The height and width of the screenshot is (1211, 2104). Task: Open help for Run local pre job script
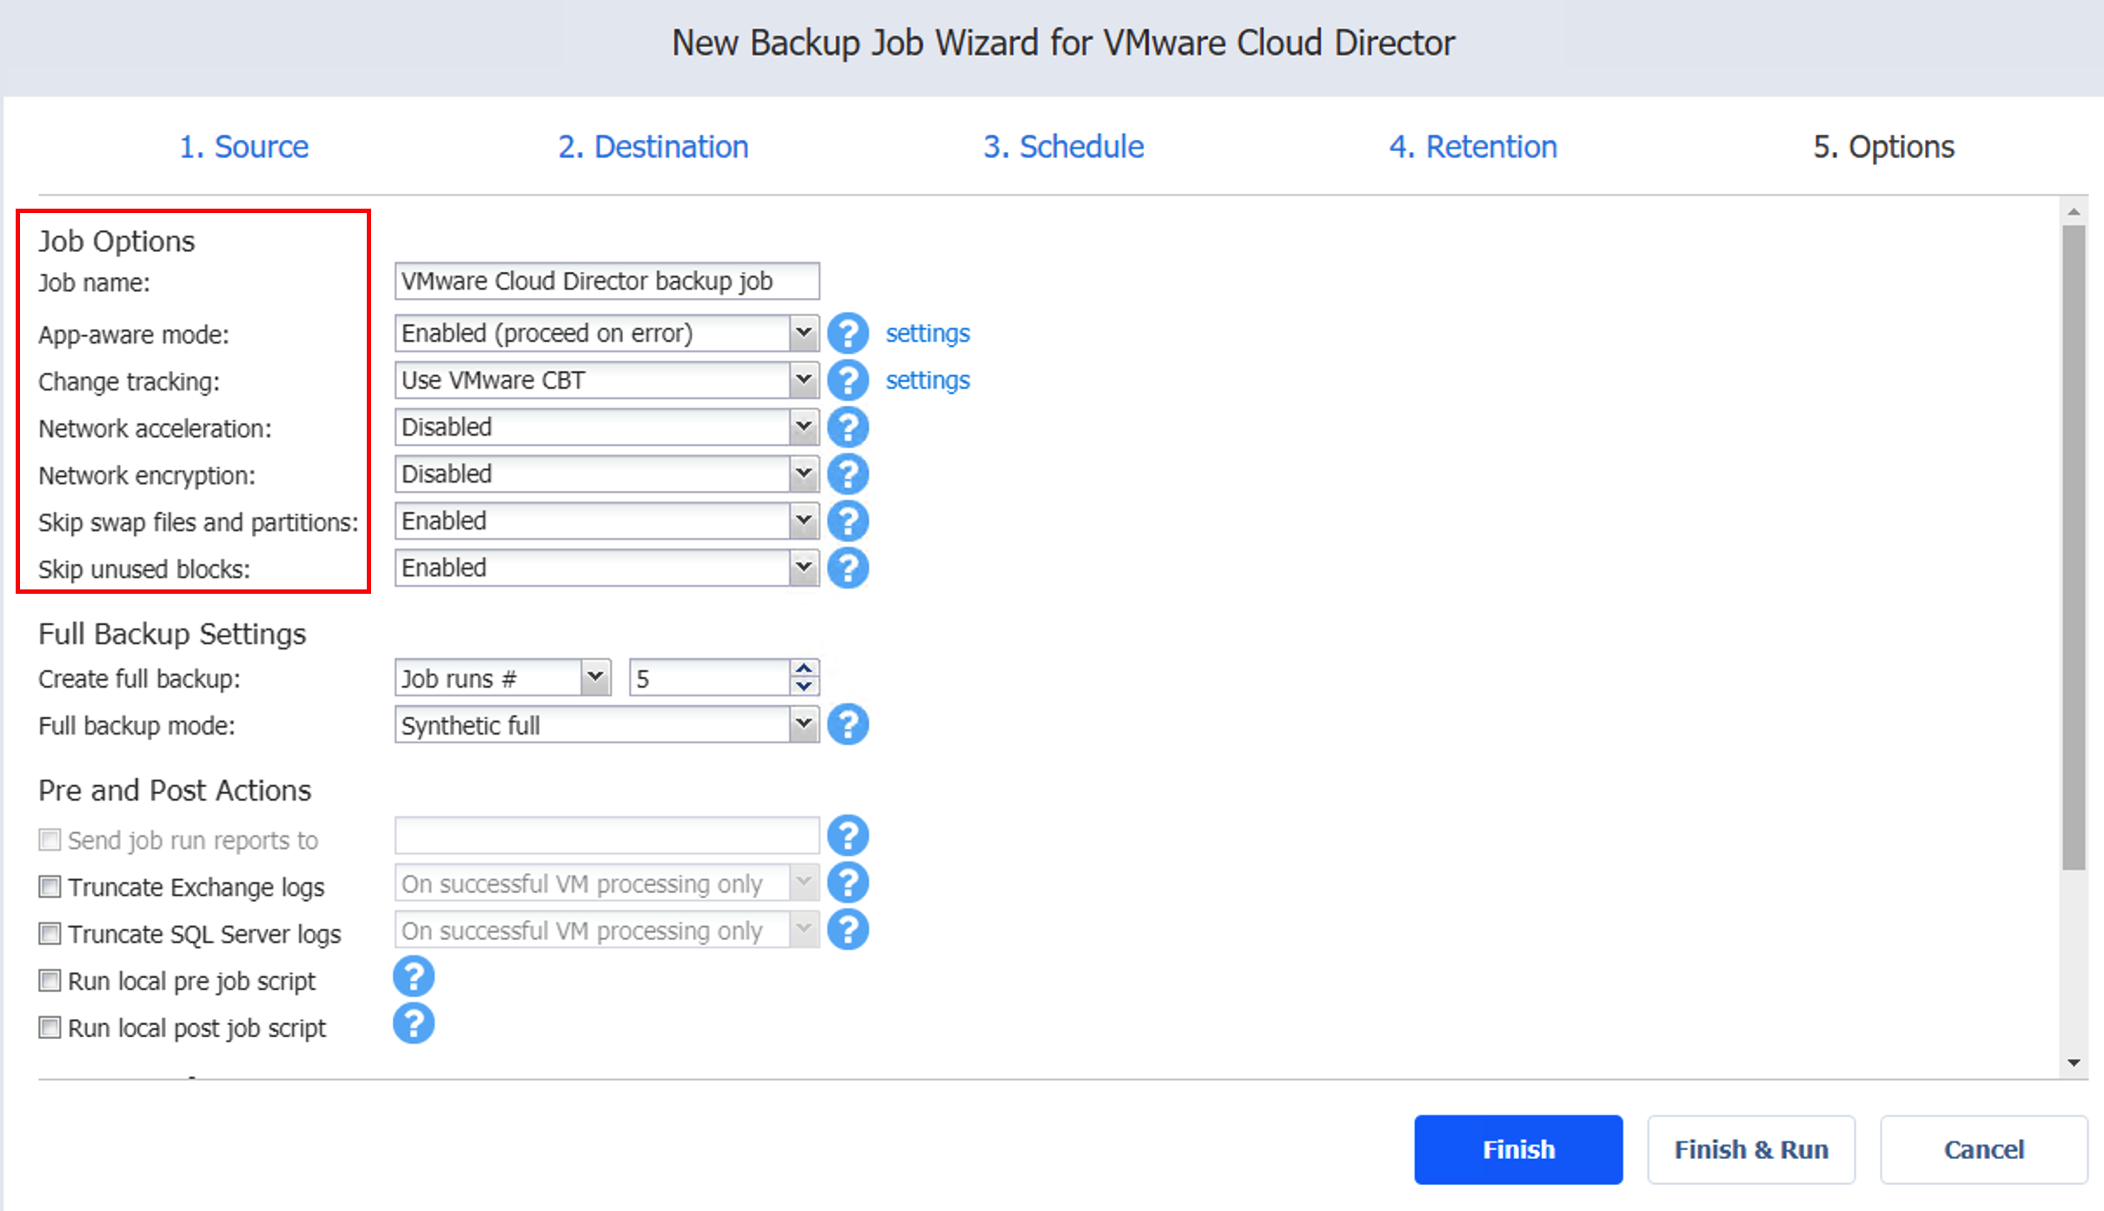[414, 977]
